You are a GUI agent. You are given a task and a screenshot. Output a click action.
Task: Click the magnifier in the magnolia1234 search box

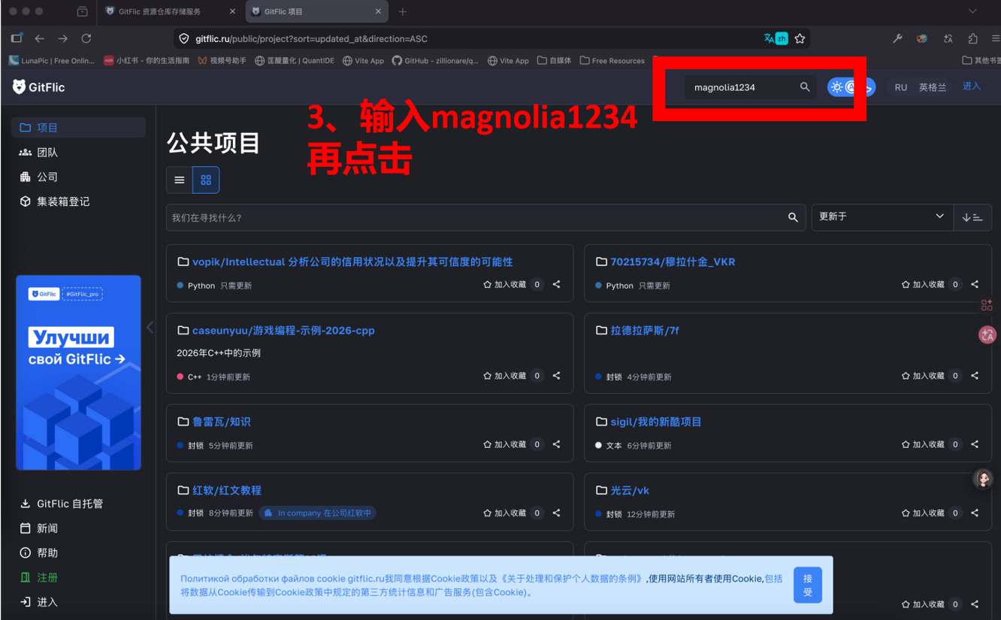[804, 86]
